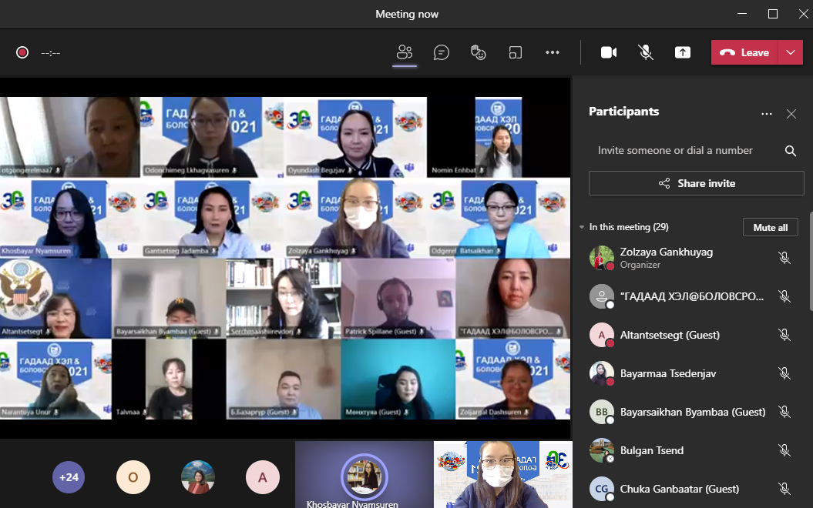The image size is (813, 508).
Task: Open reactions and raise hand
Action: point(478,52)
